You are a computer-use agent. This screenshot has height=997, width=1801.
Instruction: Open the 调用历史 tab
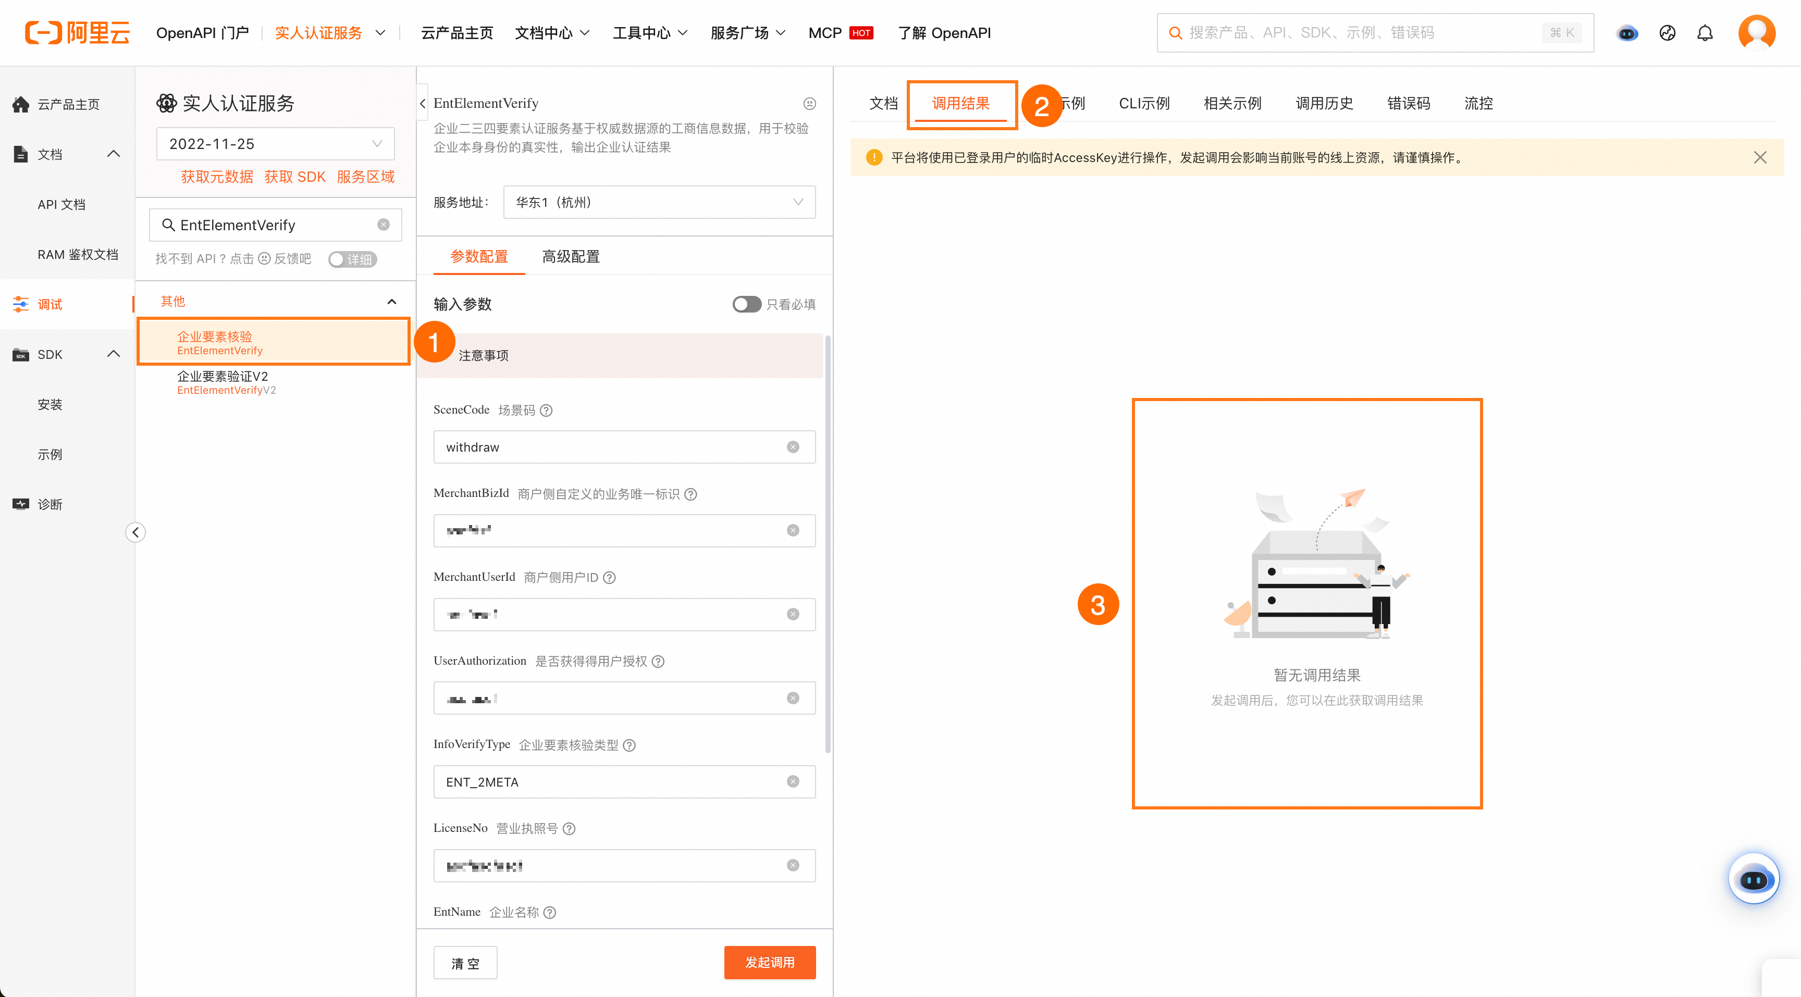click(1324, 104)
